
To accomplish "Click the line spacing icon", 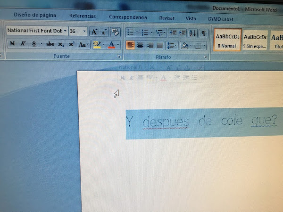I will click(170, 45).
